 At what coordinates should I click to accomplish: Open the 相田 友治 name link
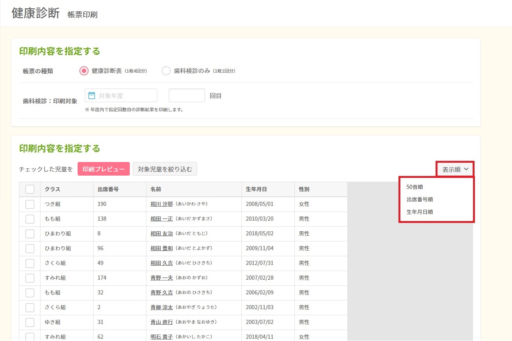tap(162, 234)
